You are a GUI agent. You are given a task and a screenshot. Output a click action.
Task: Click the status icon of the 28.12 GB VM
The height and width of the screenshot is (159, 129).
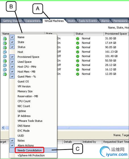78,65
